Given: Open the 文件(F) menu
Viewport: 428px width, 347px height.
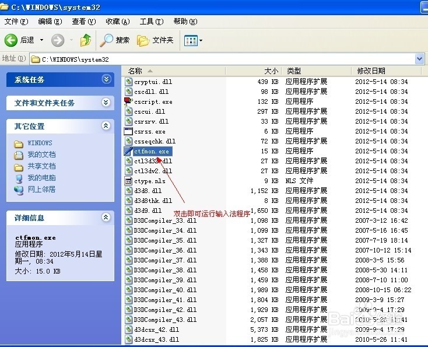Looking at the screenshot, I should [16, 22].
